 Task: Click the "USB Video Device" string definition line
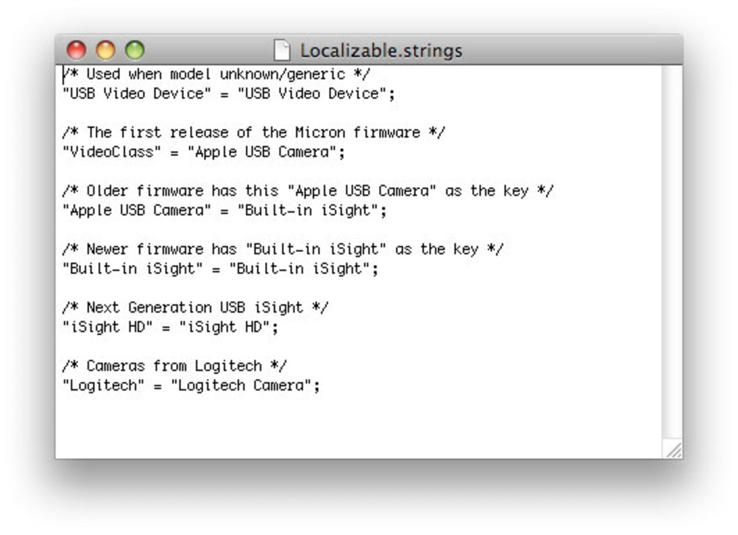[228, 93]
